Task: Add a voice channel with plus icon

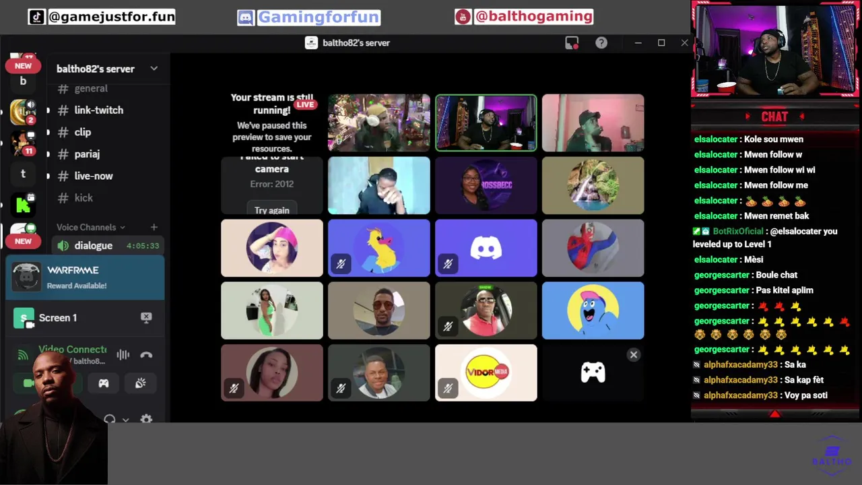Action: 154,227
